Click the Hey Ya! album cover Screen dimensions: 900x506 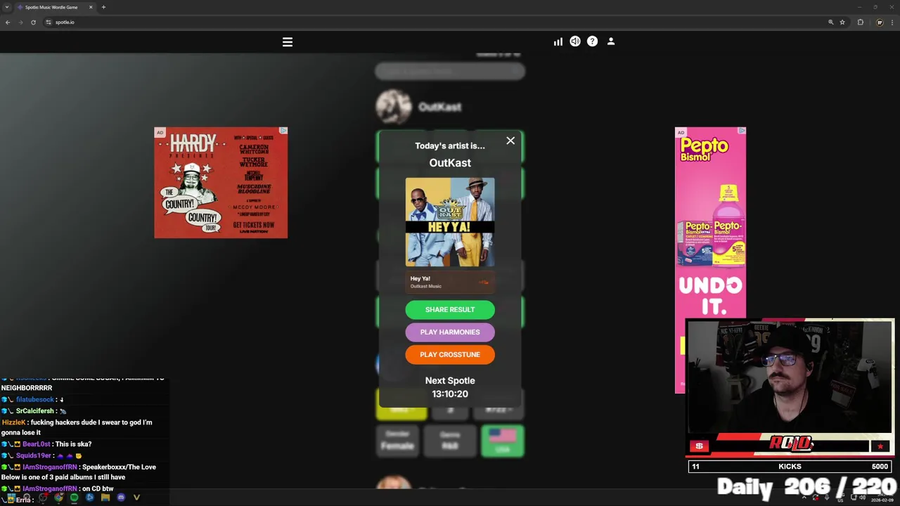point(450,222)
